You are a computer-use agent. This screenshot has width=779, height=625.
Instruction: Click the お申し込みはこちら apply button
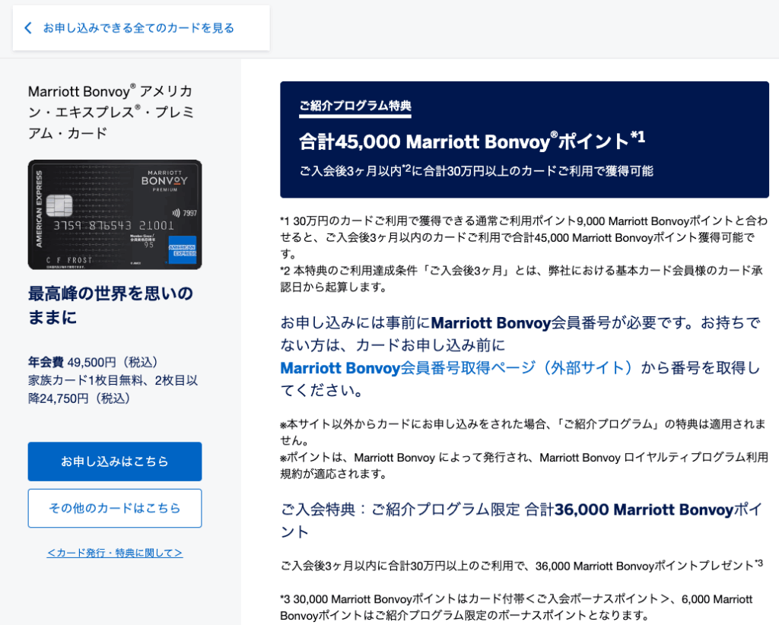pos(115,462)
